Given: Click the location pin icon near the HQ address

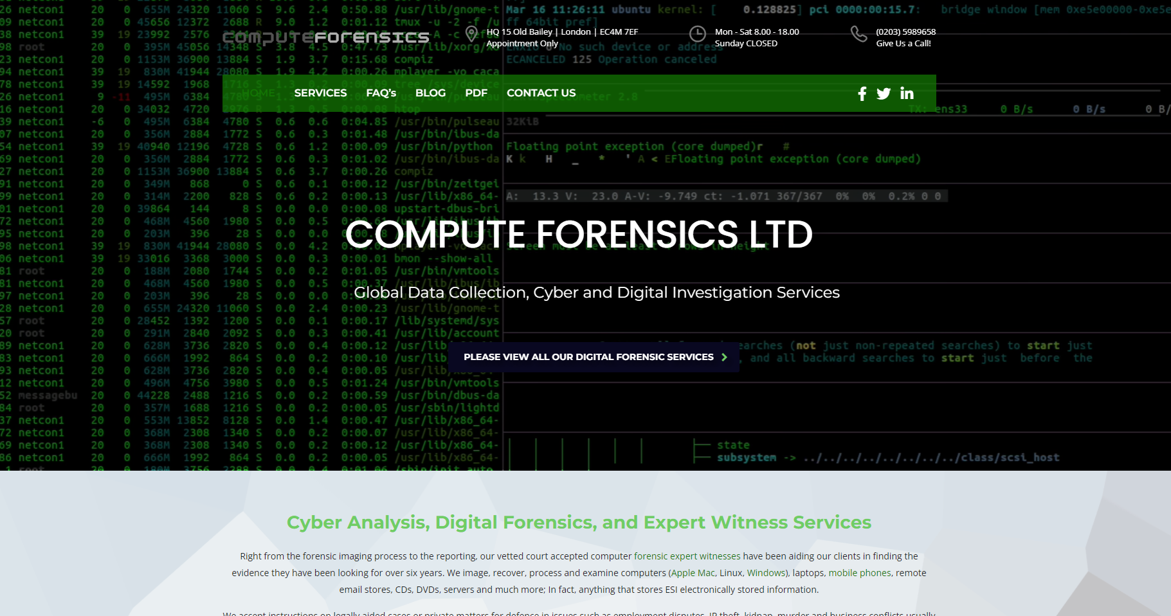Looking at the screenshot, I should [x=472, y=34].
